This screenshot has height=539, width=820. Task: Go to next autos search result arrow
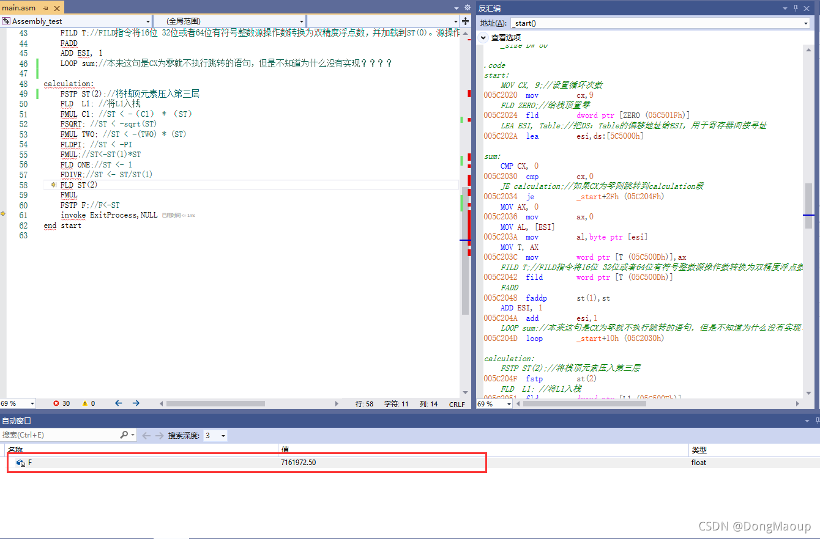pos(160,436)
